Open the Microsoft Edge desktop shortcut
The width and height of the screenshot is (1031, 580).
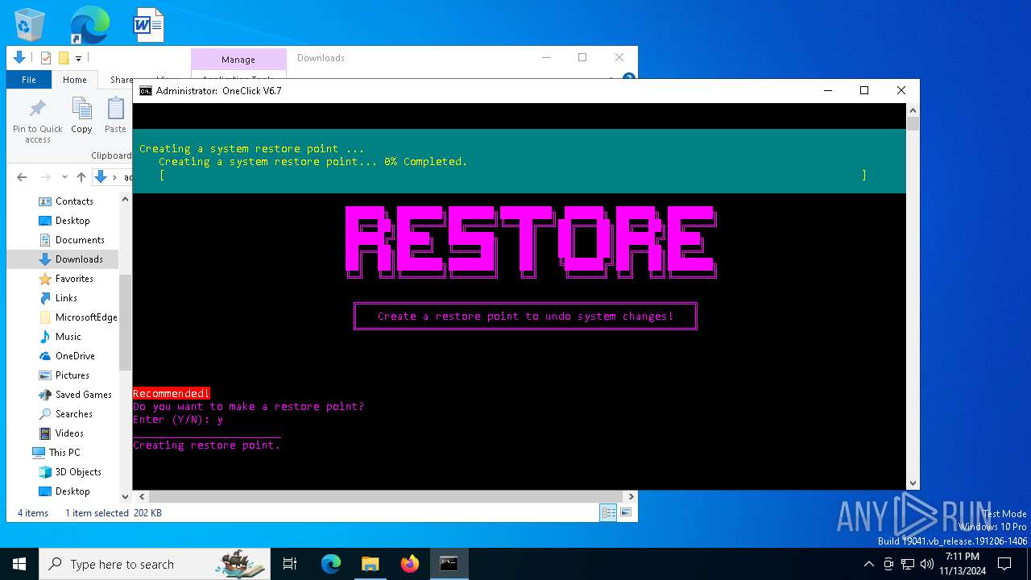coord(89,24)
